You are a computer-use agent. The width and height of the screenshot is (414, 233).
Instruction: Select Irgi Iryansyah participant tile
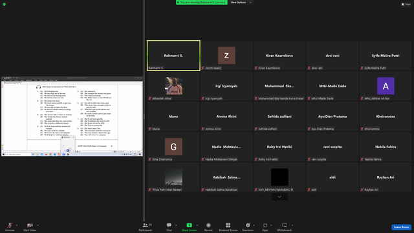(226, 86)
